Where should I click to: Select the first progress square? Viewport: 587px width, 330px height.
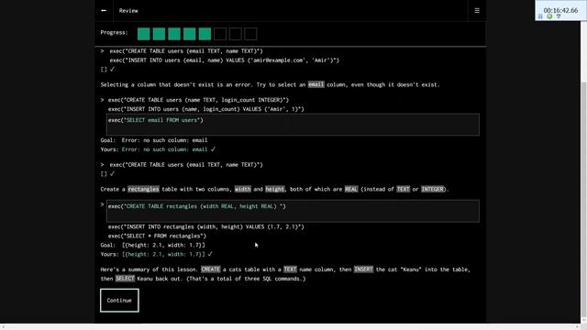pos(144,34)
